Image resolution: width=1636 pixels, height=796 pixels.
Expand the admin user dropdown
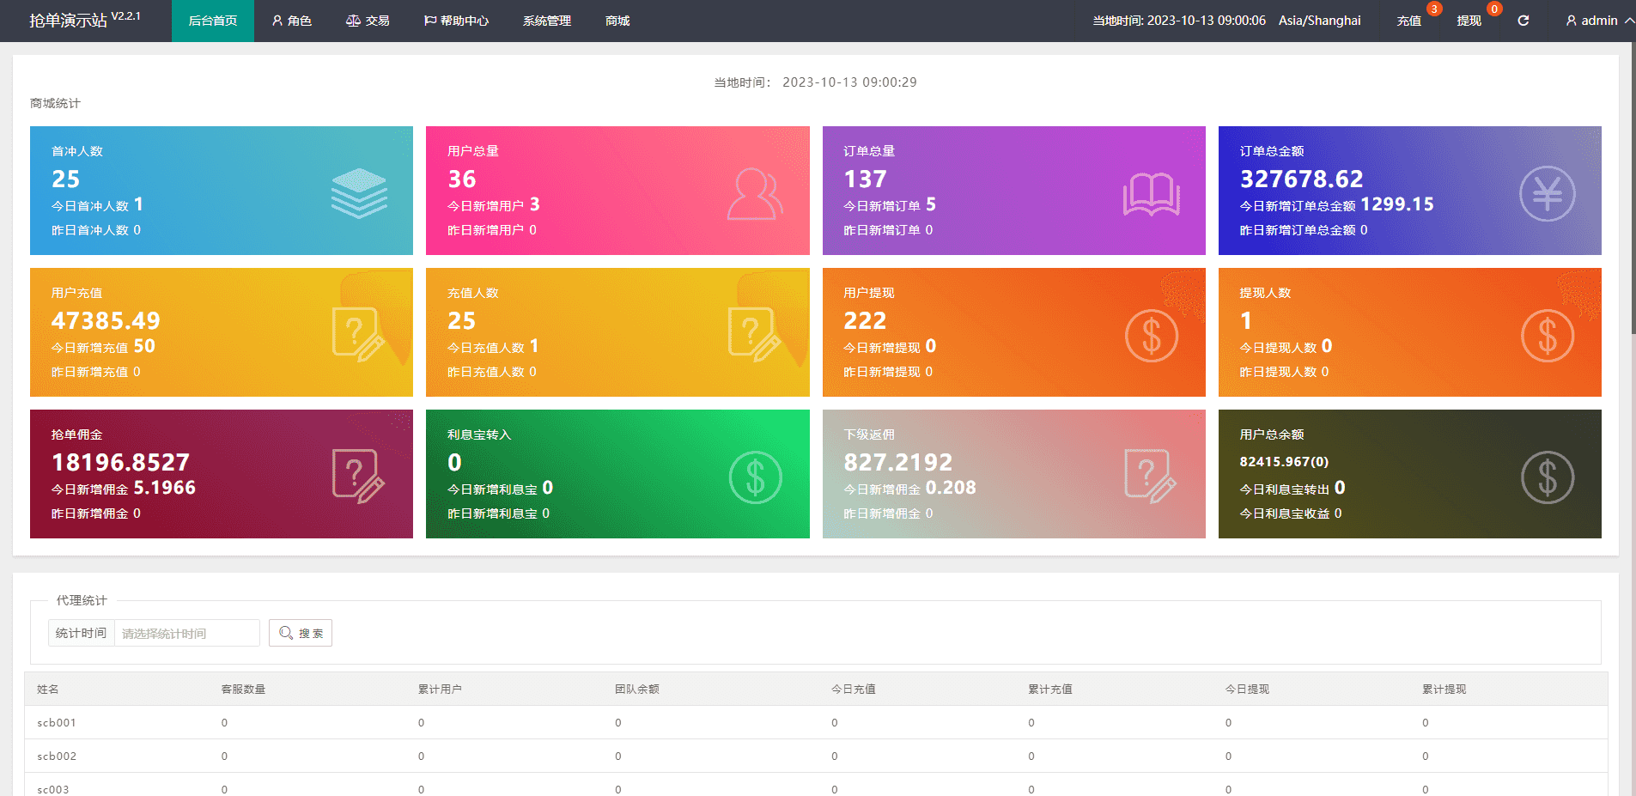coord(1598,21)
